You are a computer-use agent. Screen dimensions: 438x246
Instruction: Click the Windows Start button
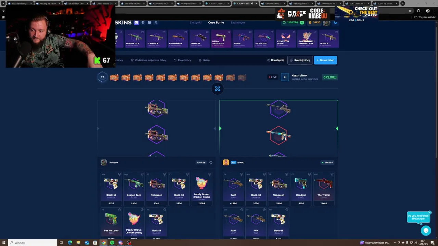pos(4,243)
